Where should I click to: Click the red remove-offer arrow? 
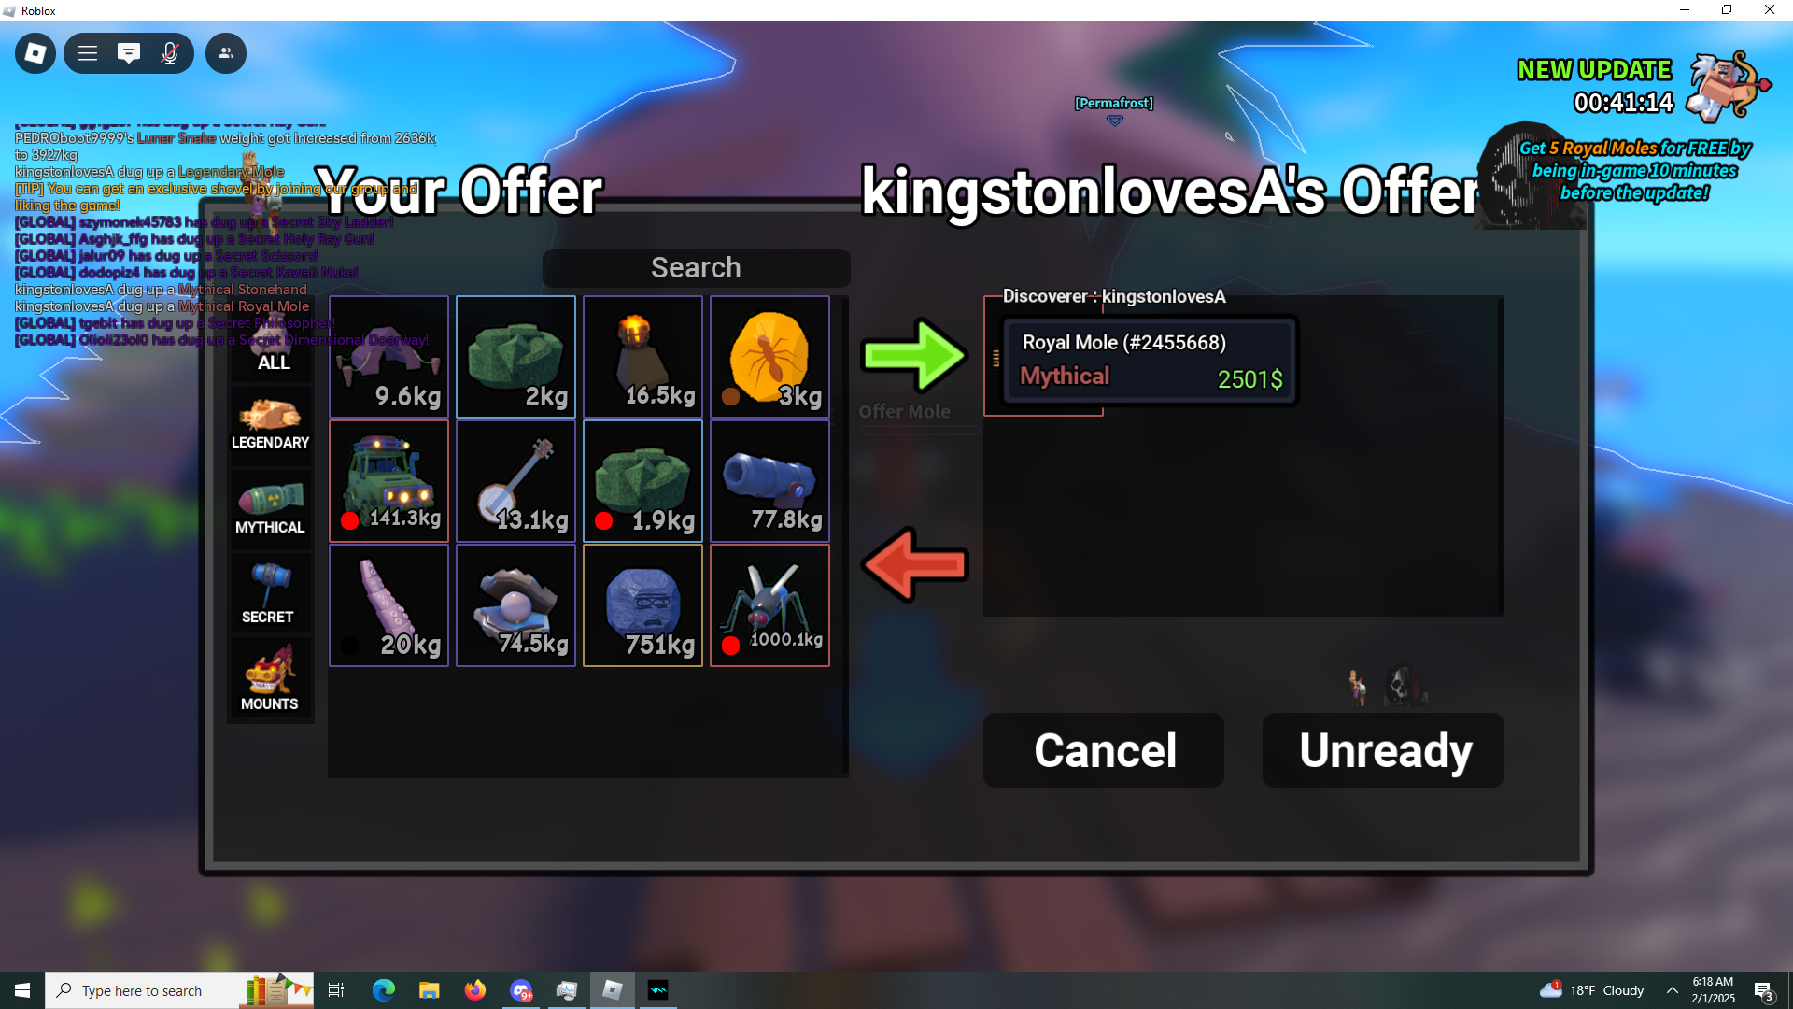point(914,564)
